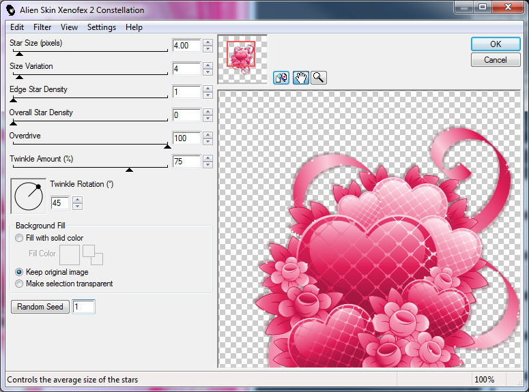529x392 pixels.
Task: Click the Overall Star Density value field
Action: point(186,115)
